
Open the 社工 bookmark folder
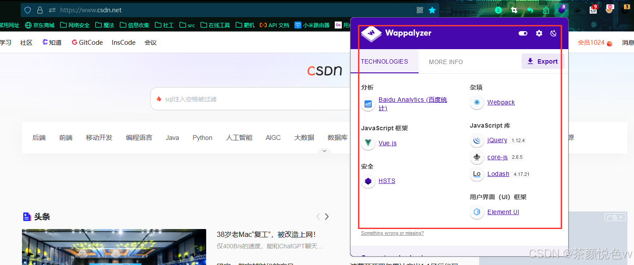164,25
